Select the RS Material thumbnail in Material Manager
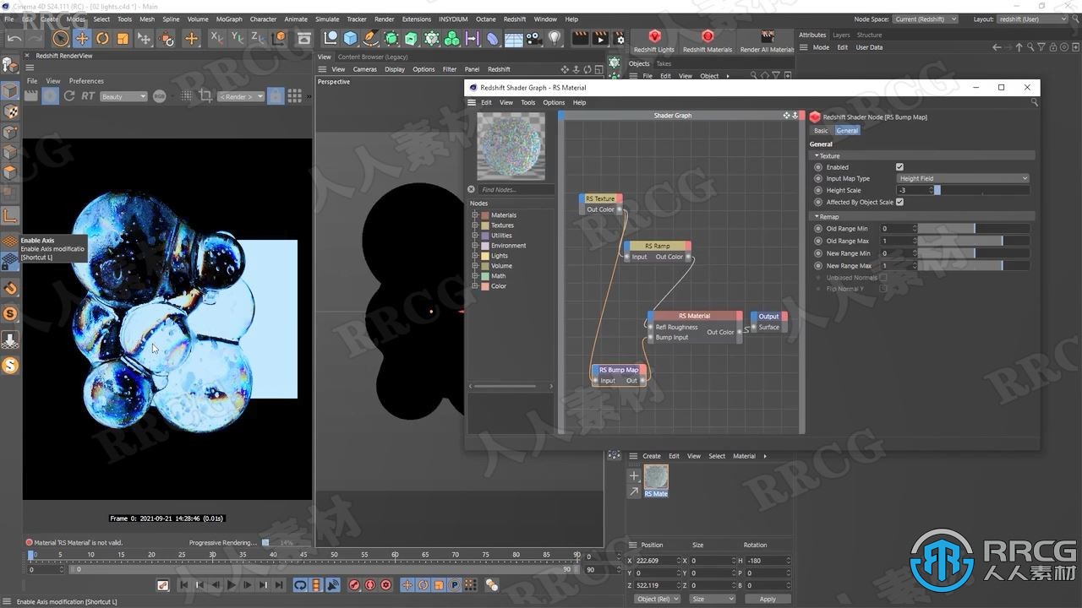 click(x=656, y=477)
